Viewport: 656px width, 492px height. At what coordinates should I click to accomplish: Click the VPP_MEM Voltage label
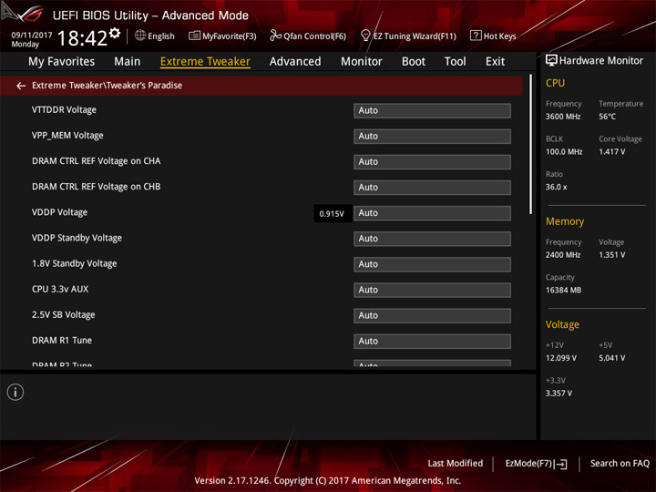click(67, 136)
